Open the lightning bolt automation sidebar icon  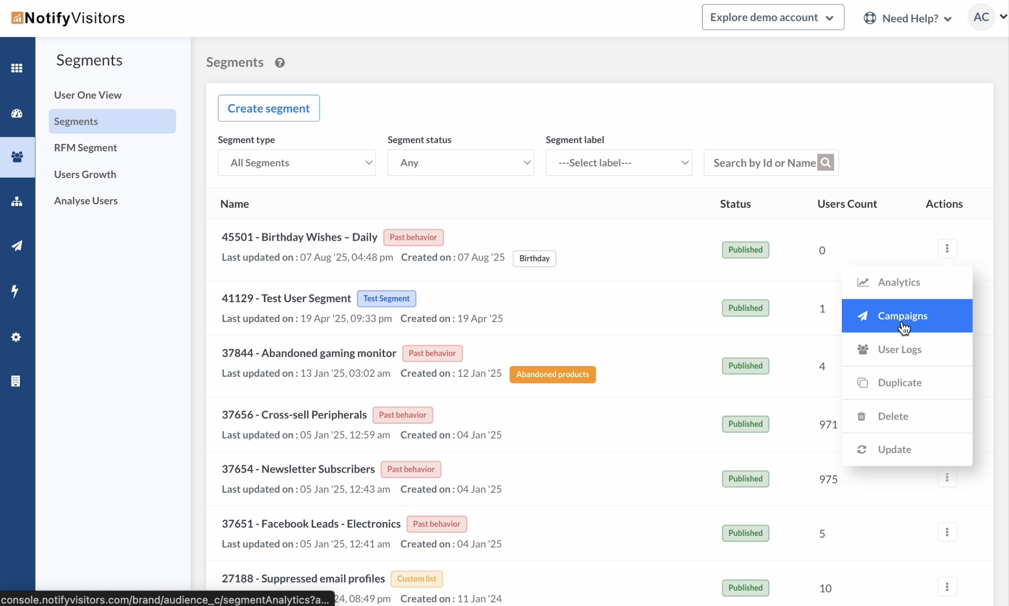pyautogui.click(x=16, y=291)
